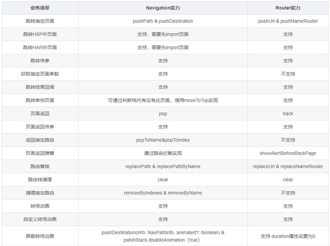Viewport: 330px width, 246px height.
Task: Select the 自定义转场动画 row label
Action: click(40, 219)
